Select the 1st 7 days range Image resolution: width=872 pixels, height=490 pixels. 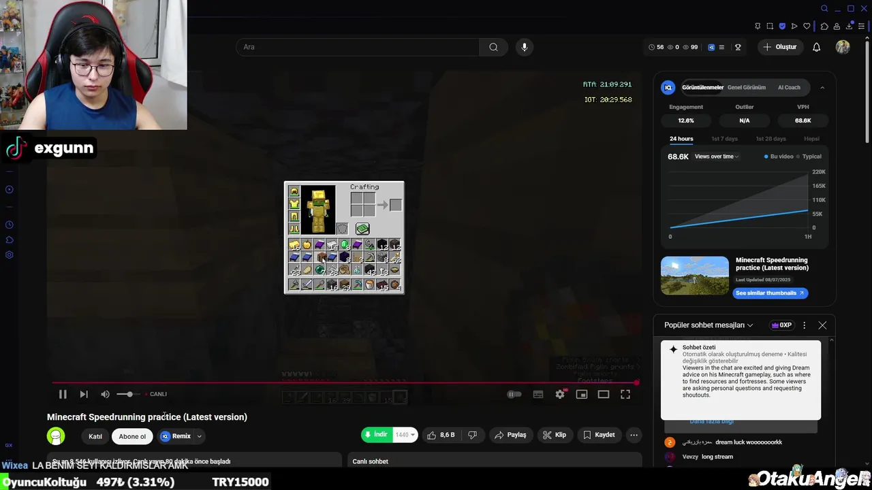click(x=724, y=139)
